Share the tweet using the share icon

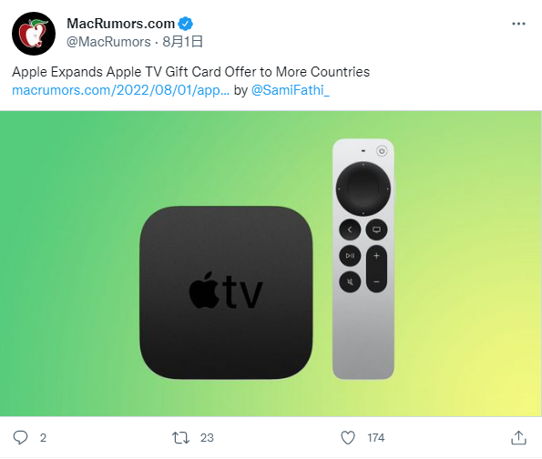coord(518,437)
